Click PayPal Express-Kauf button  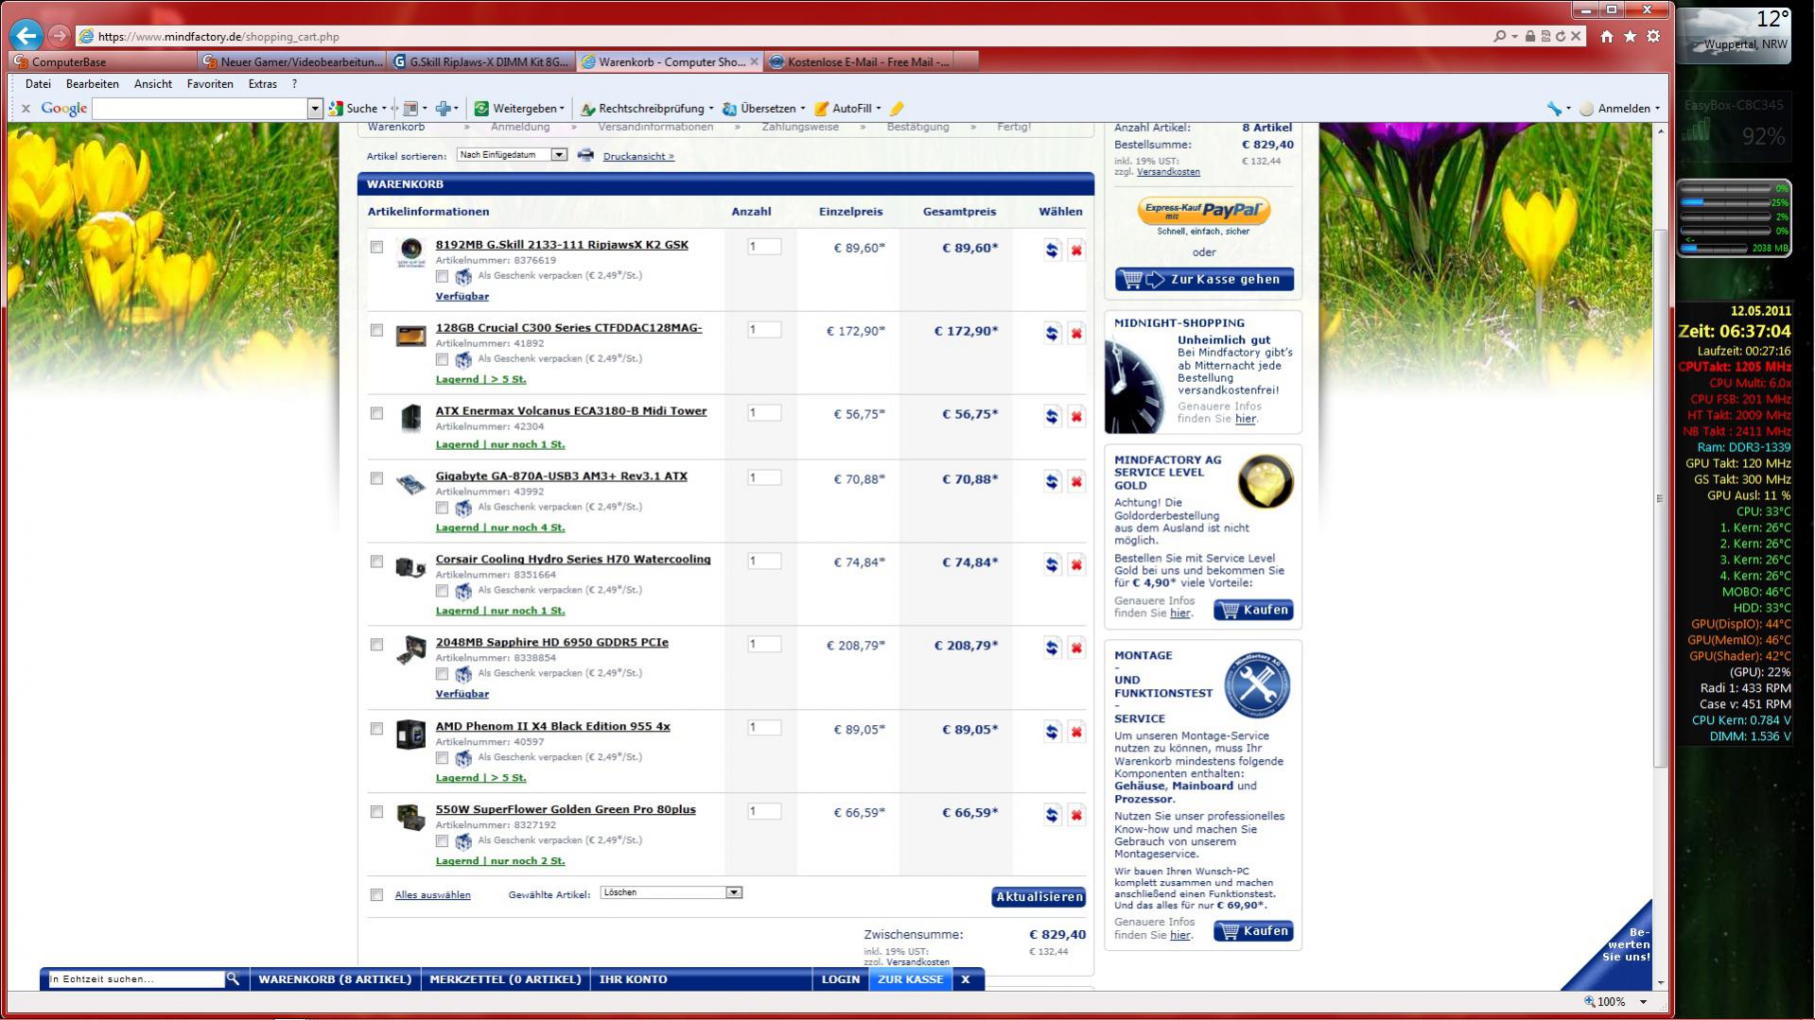click(x=1204, y=210)
